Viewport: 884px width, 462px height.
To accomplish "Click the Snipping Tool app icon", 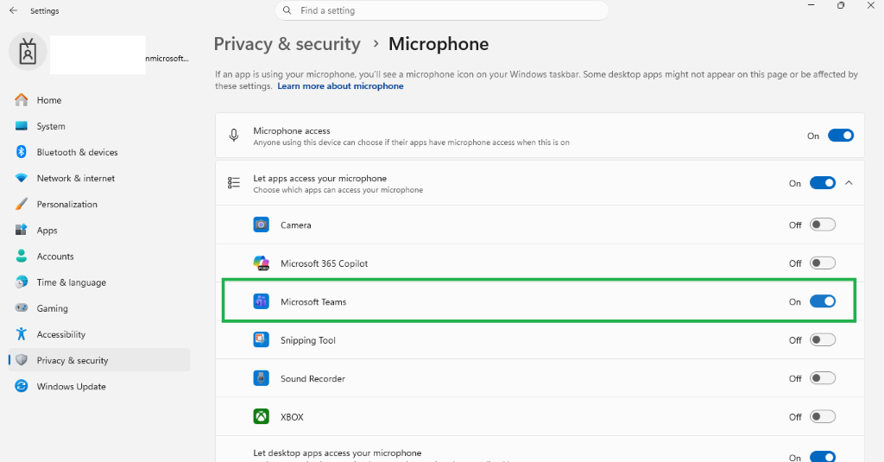I will coord(261,339).
